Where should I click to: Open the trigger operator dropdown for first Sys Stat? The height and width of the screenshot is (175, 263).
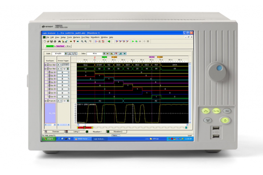(x=60, y=65)
